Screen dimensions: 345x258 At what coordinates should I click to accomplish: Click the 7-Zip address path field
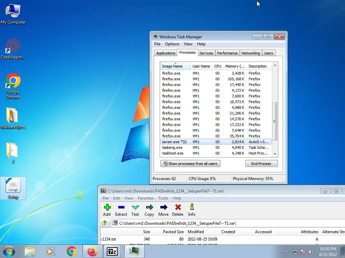228,223
